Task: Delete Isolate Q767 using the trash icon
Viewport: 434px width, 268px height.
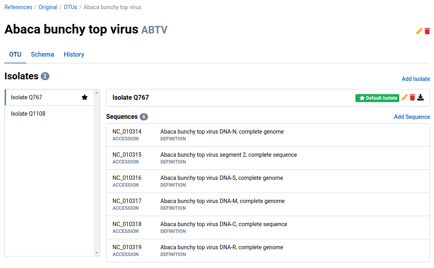Action: coord(412,97)
